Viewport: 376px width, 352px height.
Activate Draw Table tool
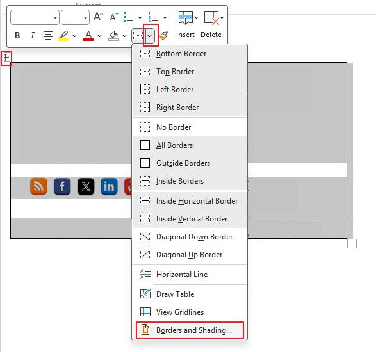point(190,294)
